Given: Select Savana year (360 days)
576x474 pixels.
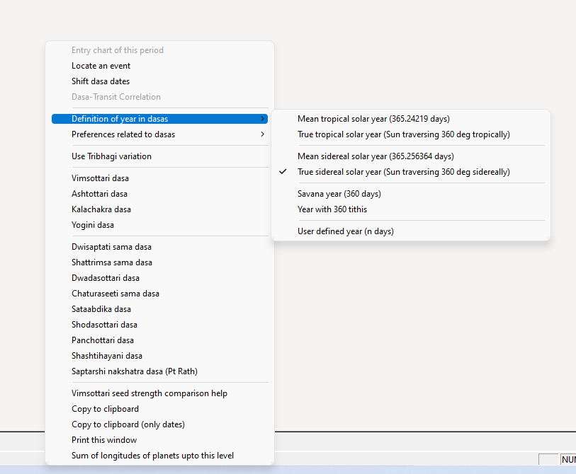Looking at the screenshot, I should (411, 194).
